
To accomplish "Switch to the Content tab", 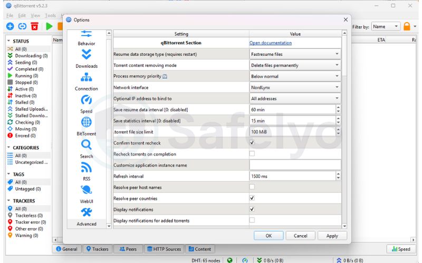I will (200, 249).
